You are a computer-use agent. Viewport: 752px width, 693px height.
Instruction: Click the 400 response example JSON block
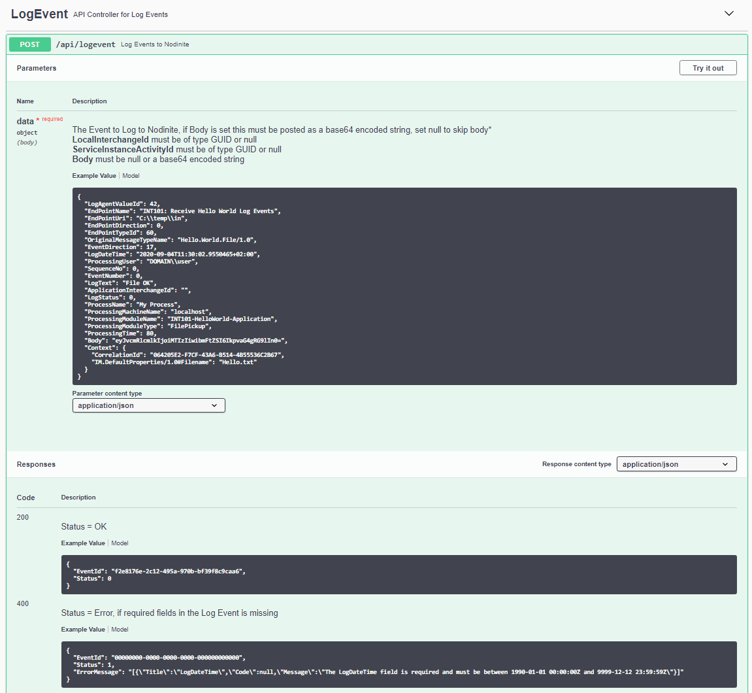pyautogui.click(x=399, y=665)
